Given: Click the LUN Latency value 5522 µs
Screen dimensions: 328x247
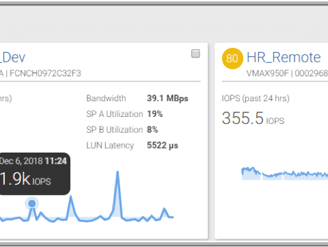Looking at the screenshot, I should coord(163,145).
